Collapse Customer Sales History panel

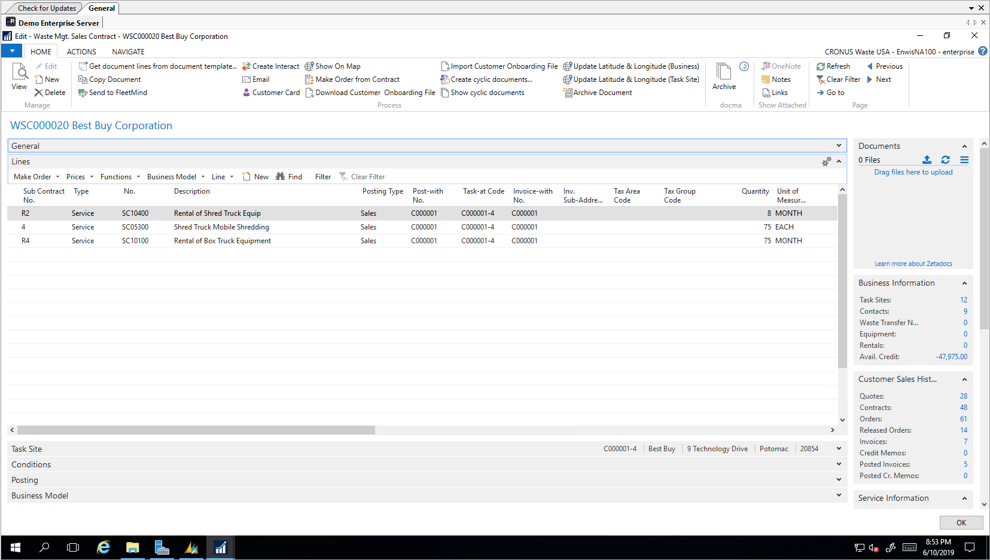point(964,379)
